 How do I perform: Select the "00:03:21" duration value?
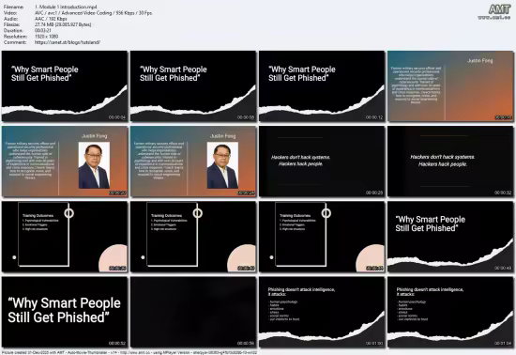pyautogui.click(x=43, y=31)
